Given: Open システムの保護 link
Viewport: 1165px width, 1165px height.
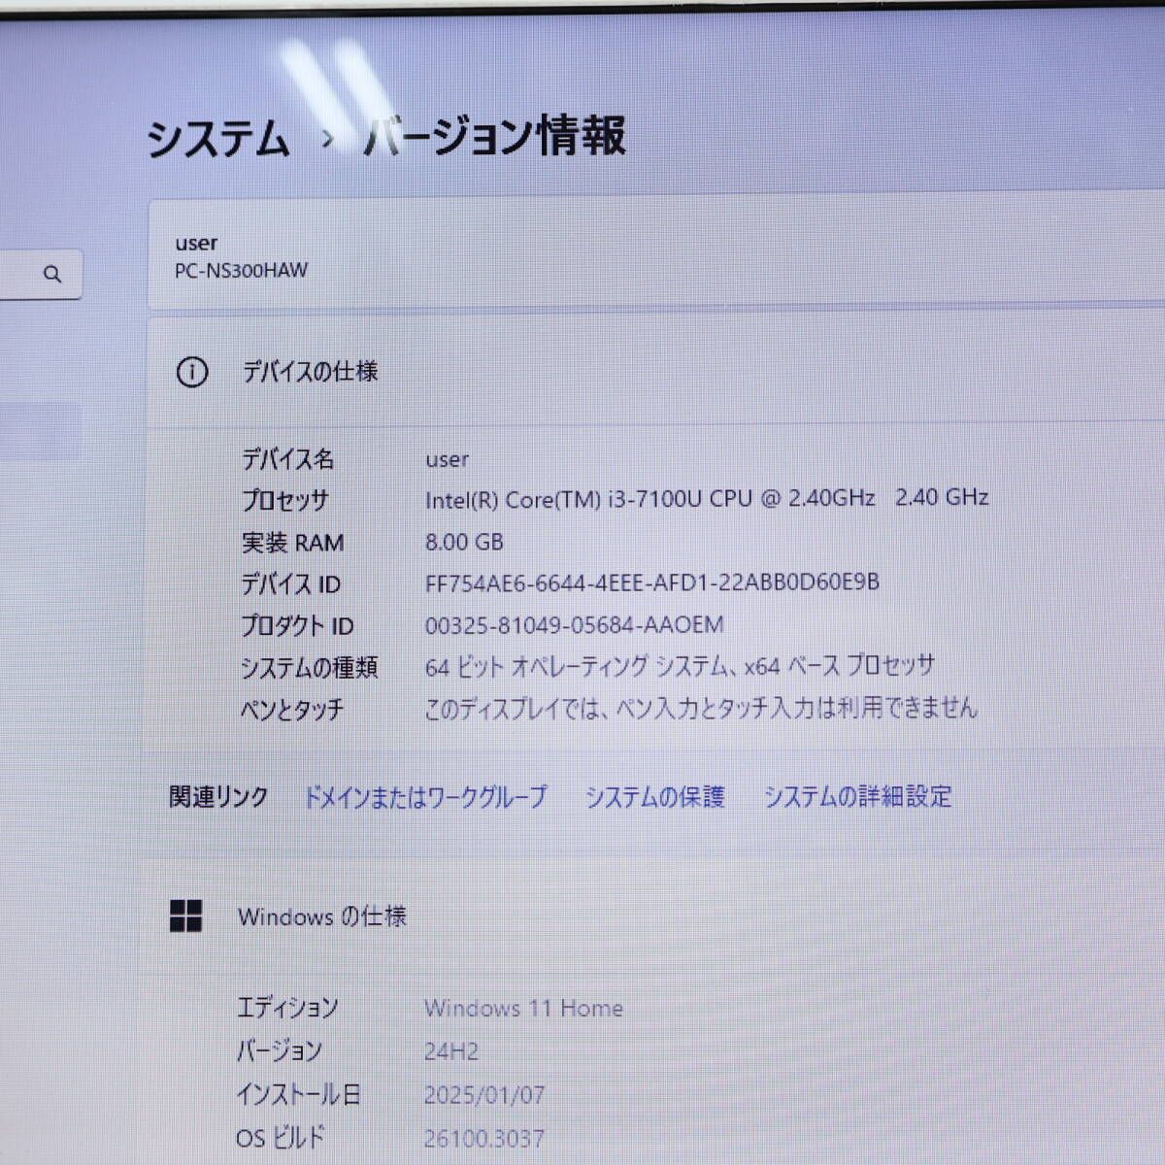Looking at the screenshot, I should 654,797.
